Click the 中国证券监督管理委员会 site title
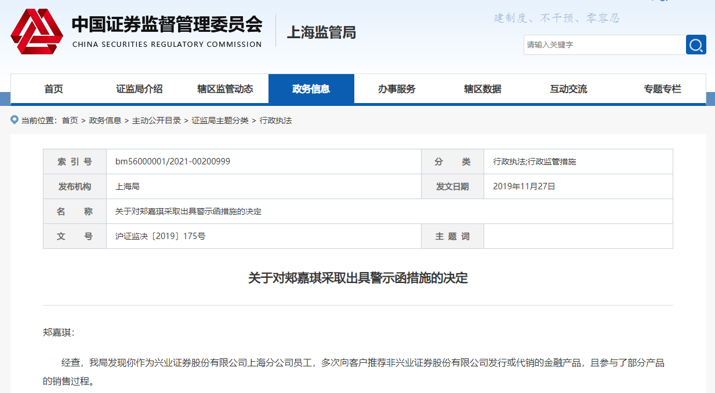Viewport: 715px width, 393px height. pos(167,24)
